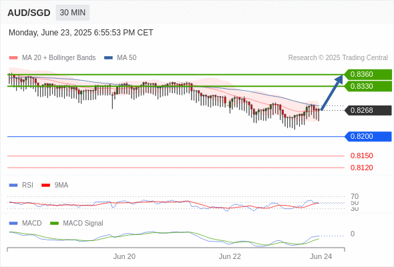
Task: Click the Jun 20 date axis label
Action: tap(124, 256)
